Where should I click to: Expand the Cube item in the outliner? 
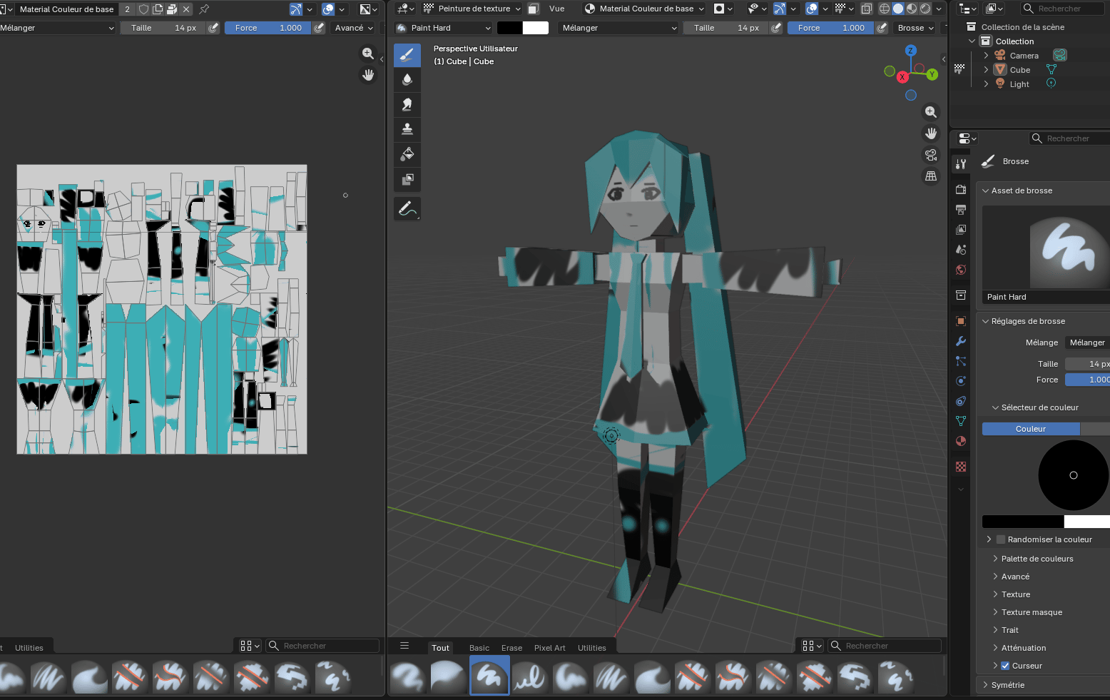coord(986,70)
